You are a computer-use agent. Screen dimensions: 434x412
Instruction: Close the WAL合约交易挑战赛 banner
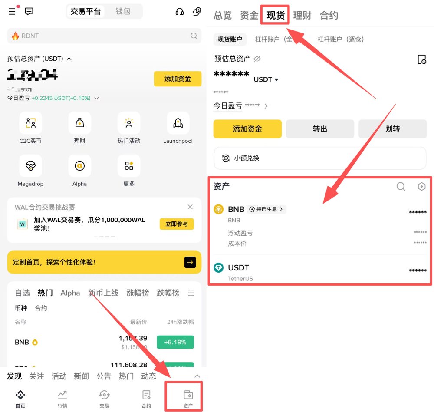[x=190, y=207]
